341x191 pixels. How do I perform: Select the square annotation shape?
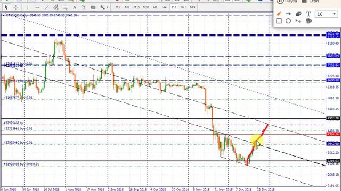[279, 21]
